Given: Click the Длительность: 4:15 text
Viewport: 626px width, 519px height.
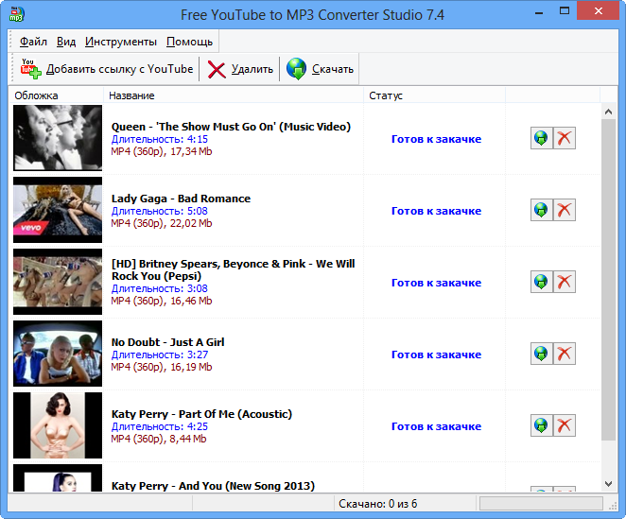Looking at the screenshot, I should (160, 139).
